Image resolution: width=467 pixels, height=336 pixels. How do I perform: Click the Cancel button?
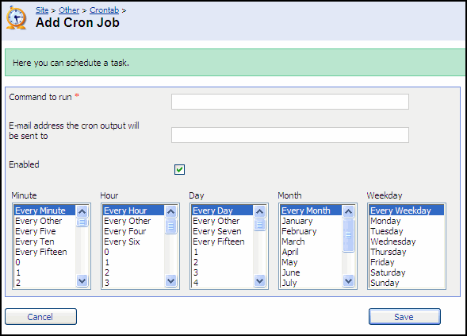[x=40, y=317]
